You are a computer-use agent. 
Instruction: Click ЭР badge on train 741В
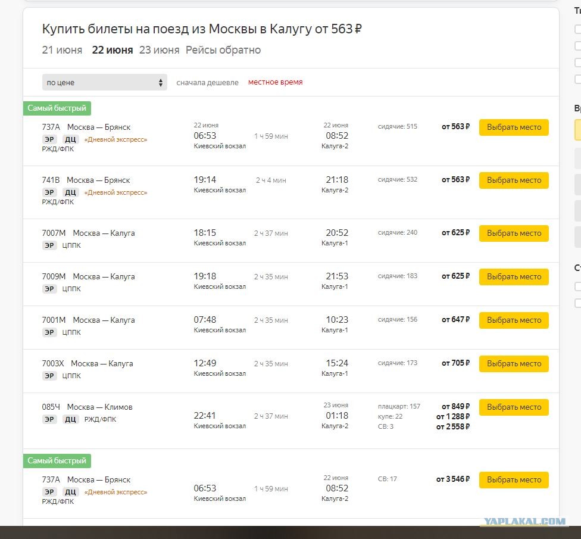pyautogui.click(x=49, y=192)
